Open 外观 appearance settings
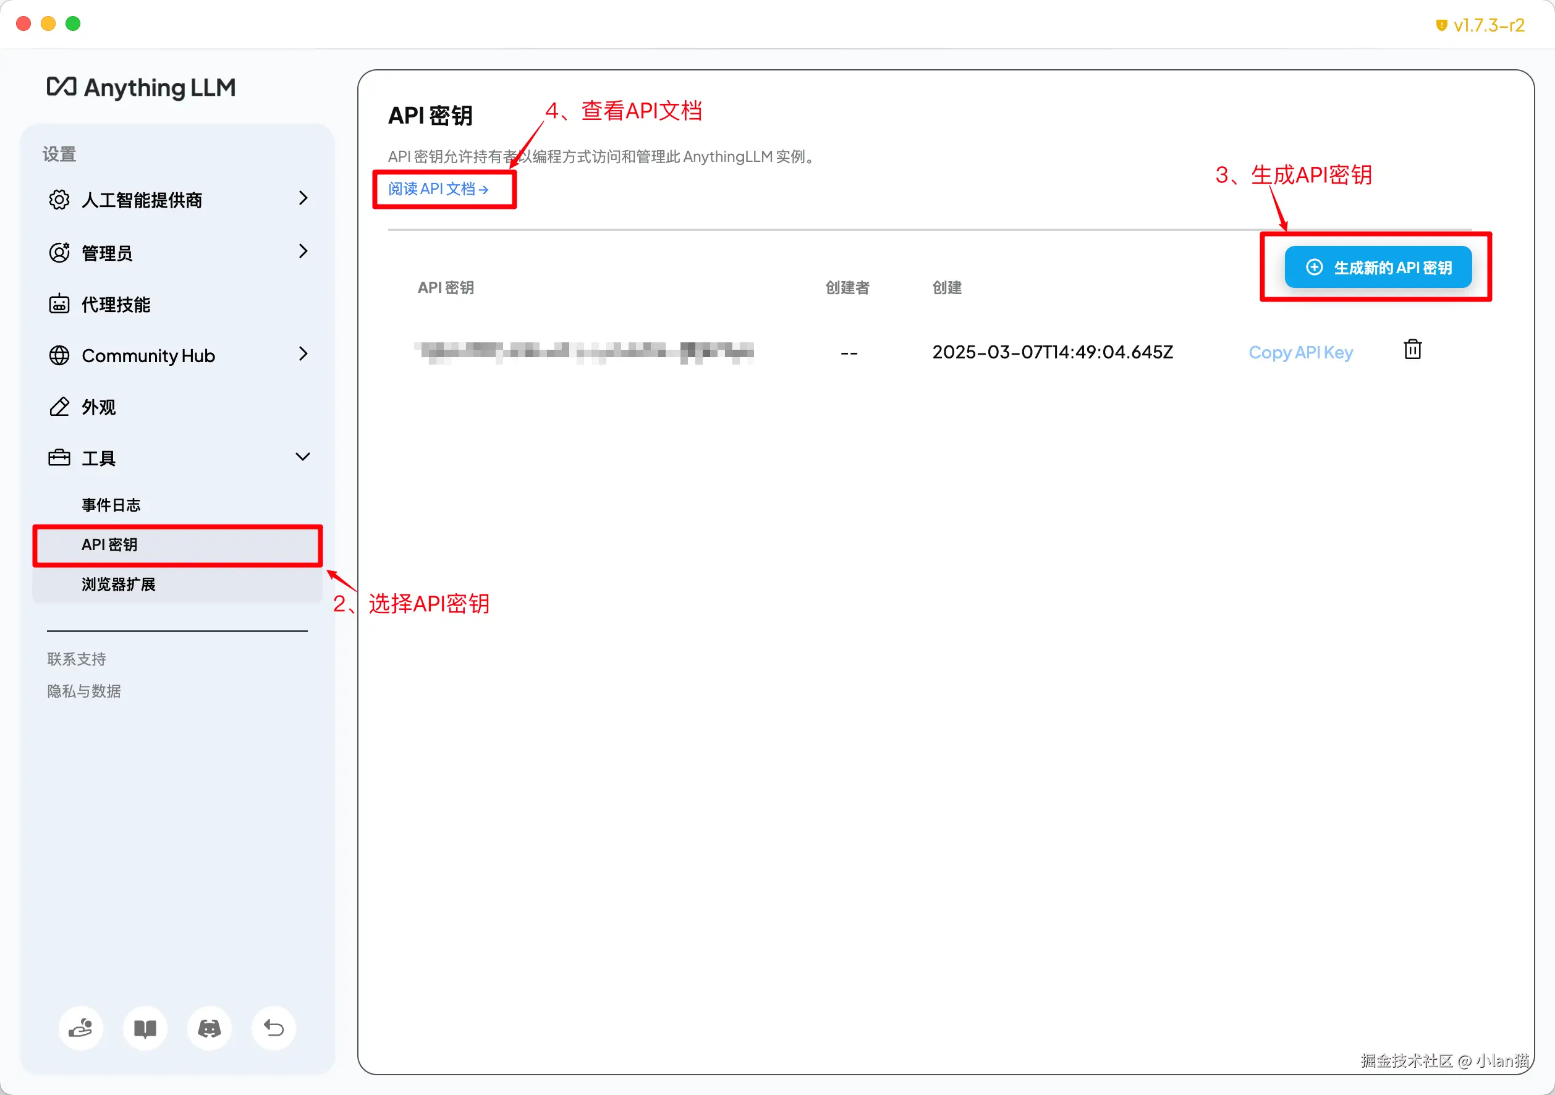The height and width of the screenshot is (1095, 1555). coord(99,407)
